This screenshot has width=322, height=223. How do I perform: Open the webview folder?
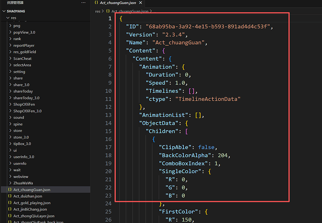[21, 177]
